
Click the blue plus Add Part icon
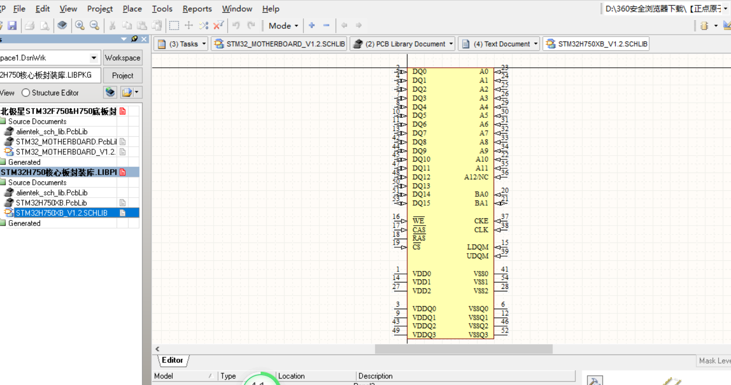coord(312,25)
